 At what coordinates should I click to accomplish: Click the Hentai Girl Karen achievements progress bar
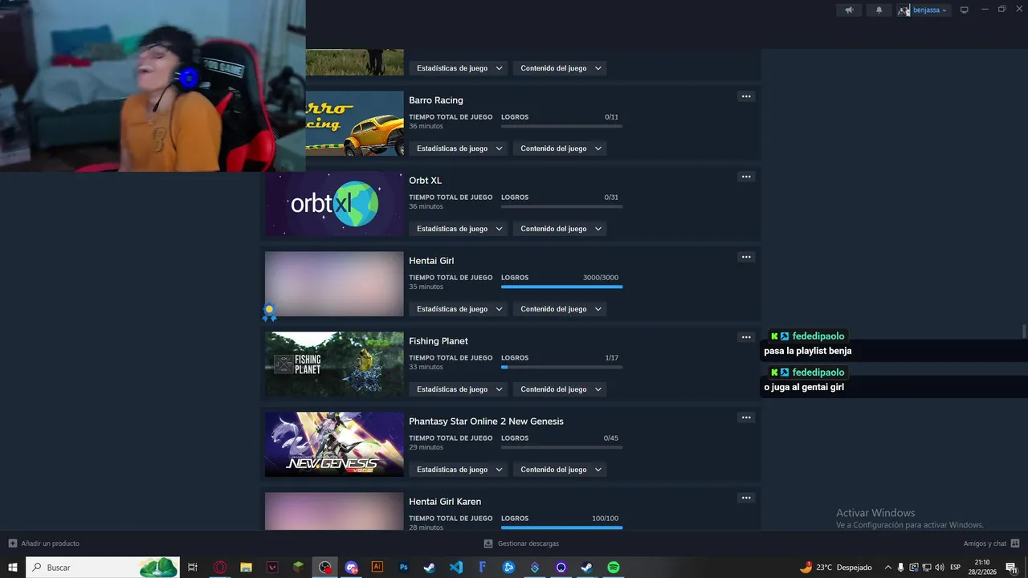tap(561, 527)
